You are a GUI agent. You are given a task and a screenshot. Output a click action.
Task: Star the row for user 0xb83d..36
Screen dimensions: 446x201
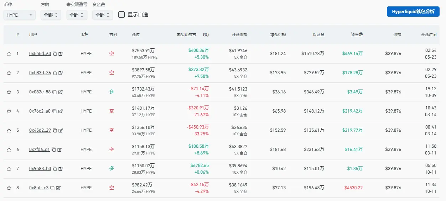pyautogui.click(x=9, y=73)
